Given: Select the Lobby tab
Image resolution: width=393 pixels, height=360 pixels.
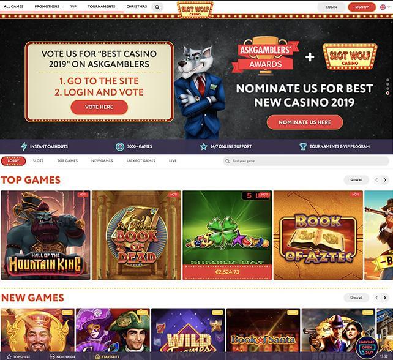Looking at the screenshot, I should pos(13,160).
